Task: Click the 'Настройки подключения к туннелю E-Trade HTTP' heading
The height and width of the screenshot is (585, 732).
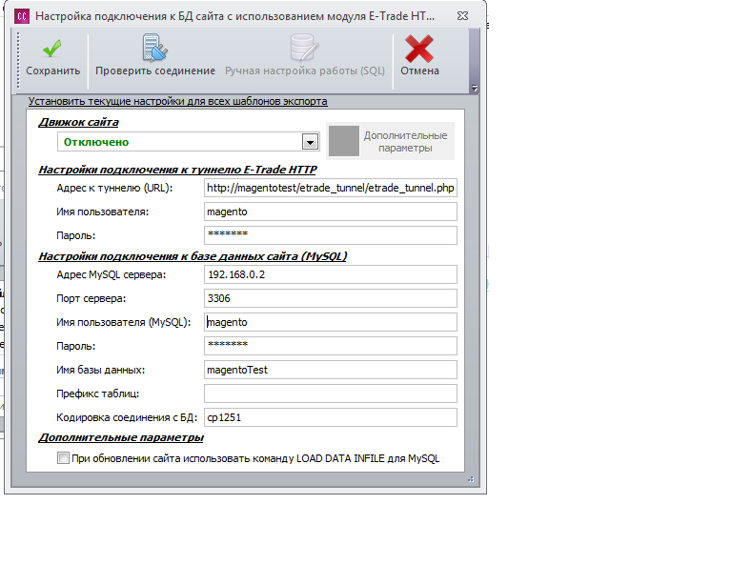Action: [x=177, y=170]
